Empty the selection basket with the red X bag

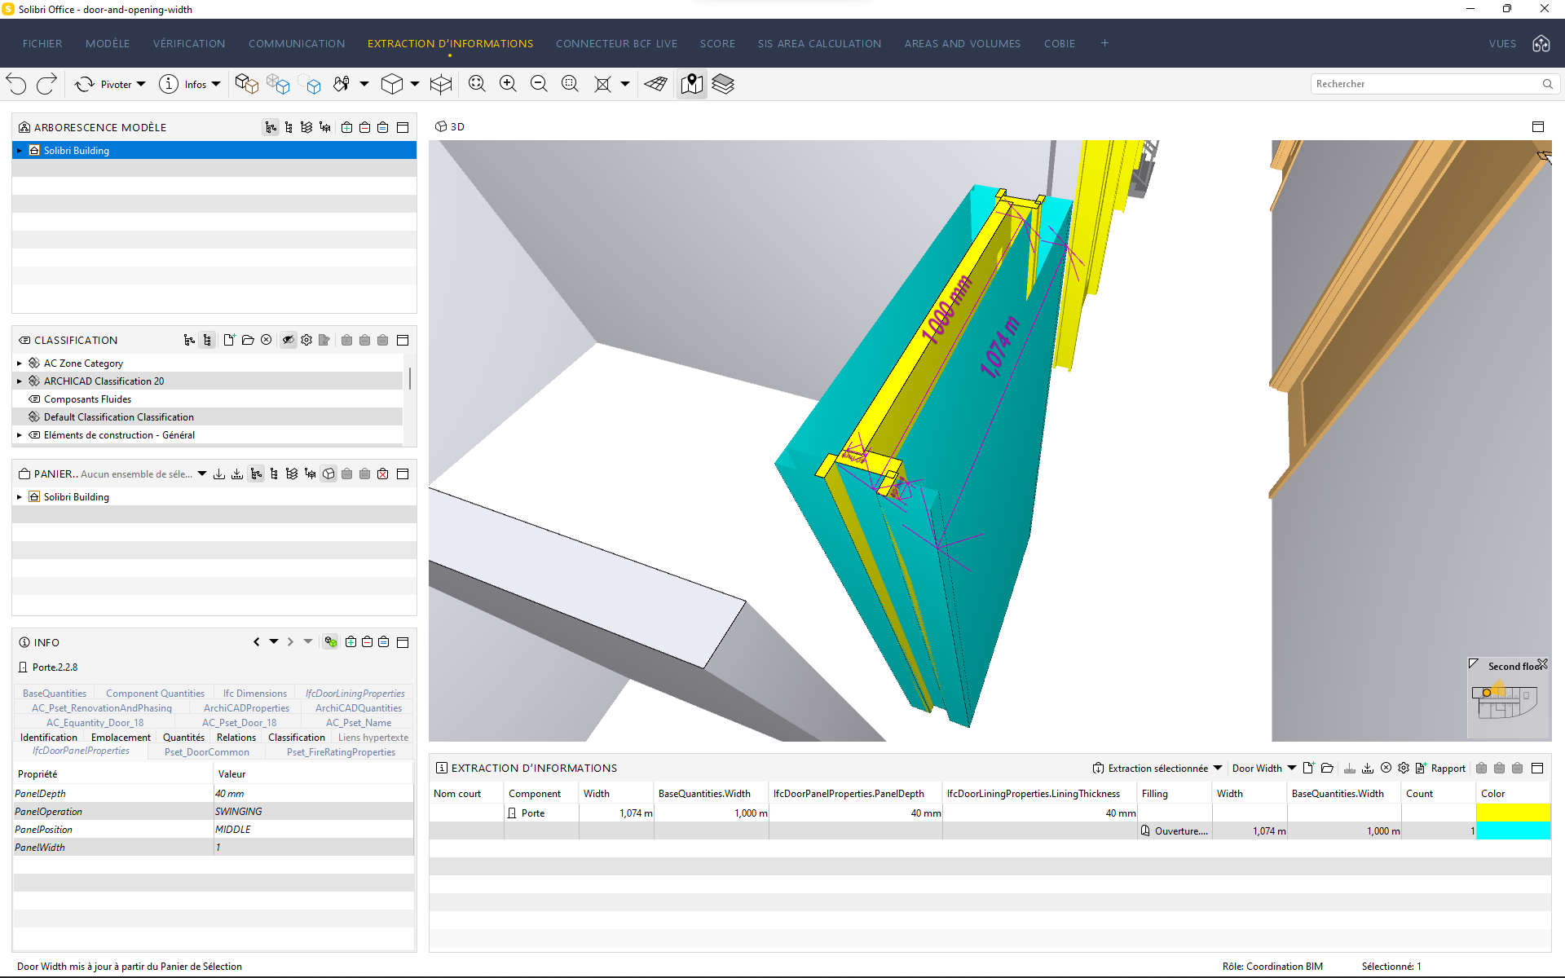tap(383, 474)
